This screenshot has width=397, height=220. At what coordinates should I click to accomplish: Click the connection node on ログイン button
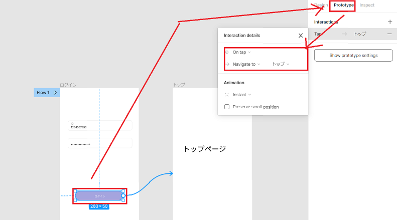(123, 196)
